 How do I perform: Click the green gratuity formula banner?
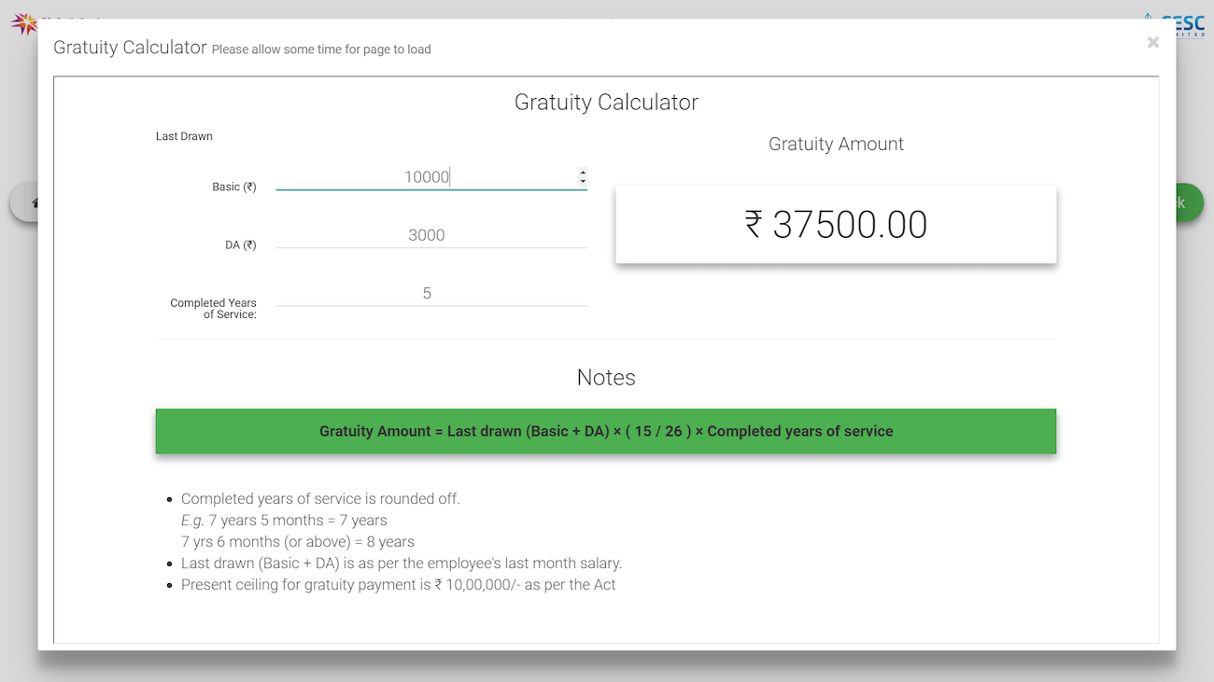point(606,431)
